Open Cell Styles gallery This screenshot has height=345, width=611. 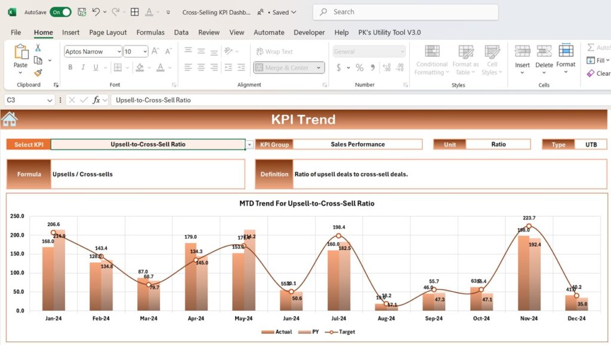point(492,60)
